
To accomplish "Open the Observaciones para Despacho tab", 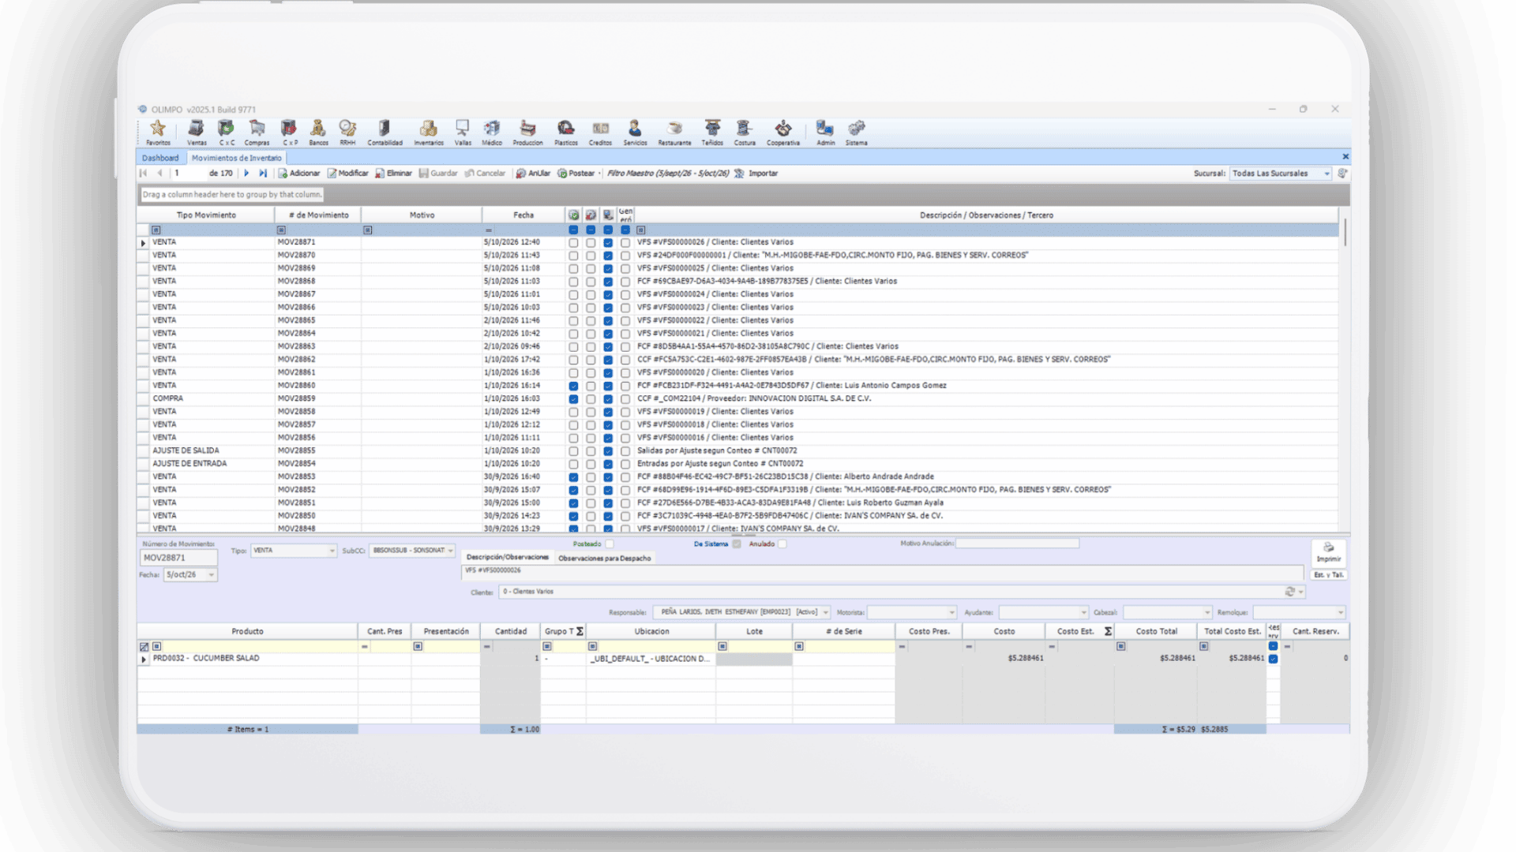I will (605, 559).
